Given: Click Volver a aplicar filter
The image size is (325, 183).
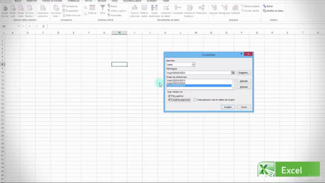Looking at the screenshot, I should (x=117, y=11).
